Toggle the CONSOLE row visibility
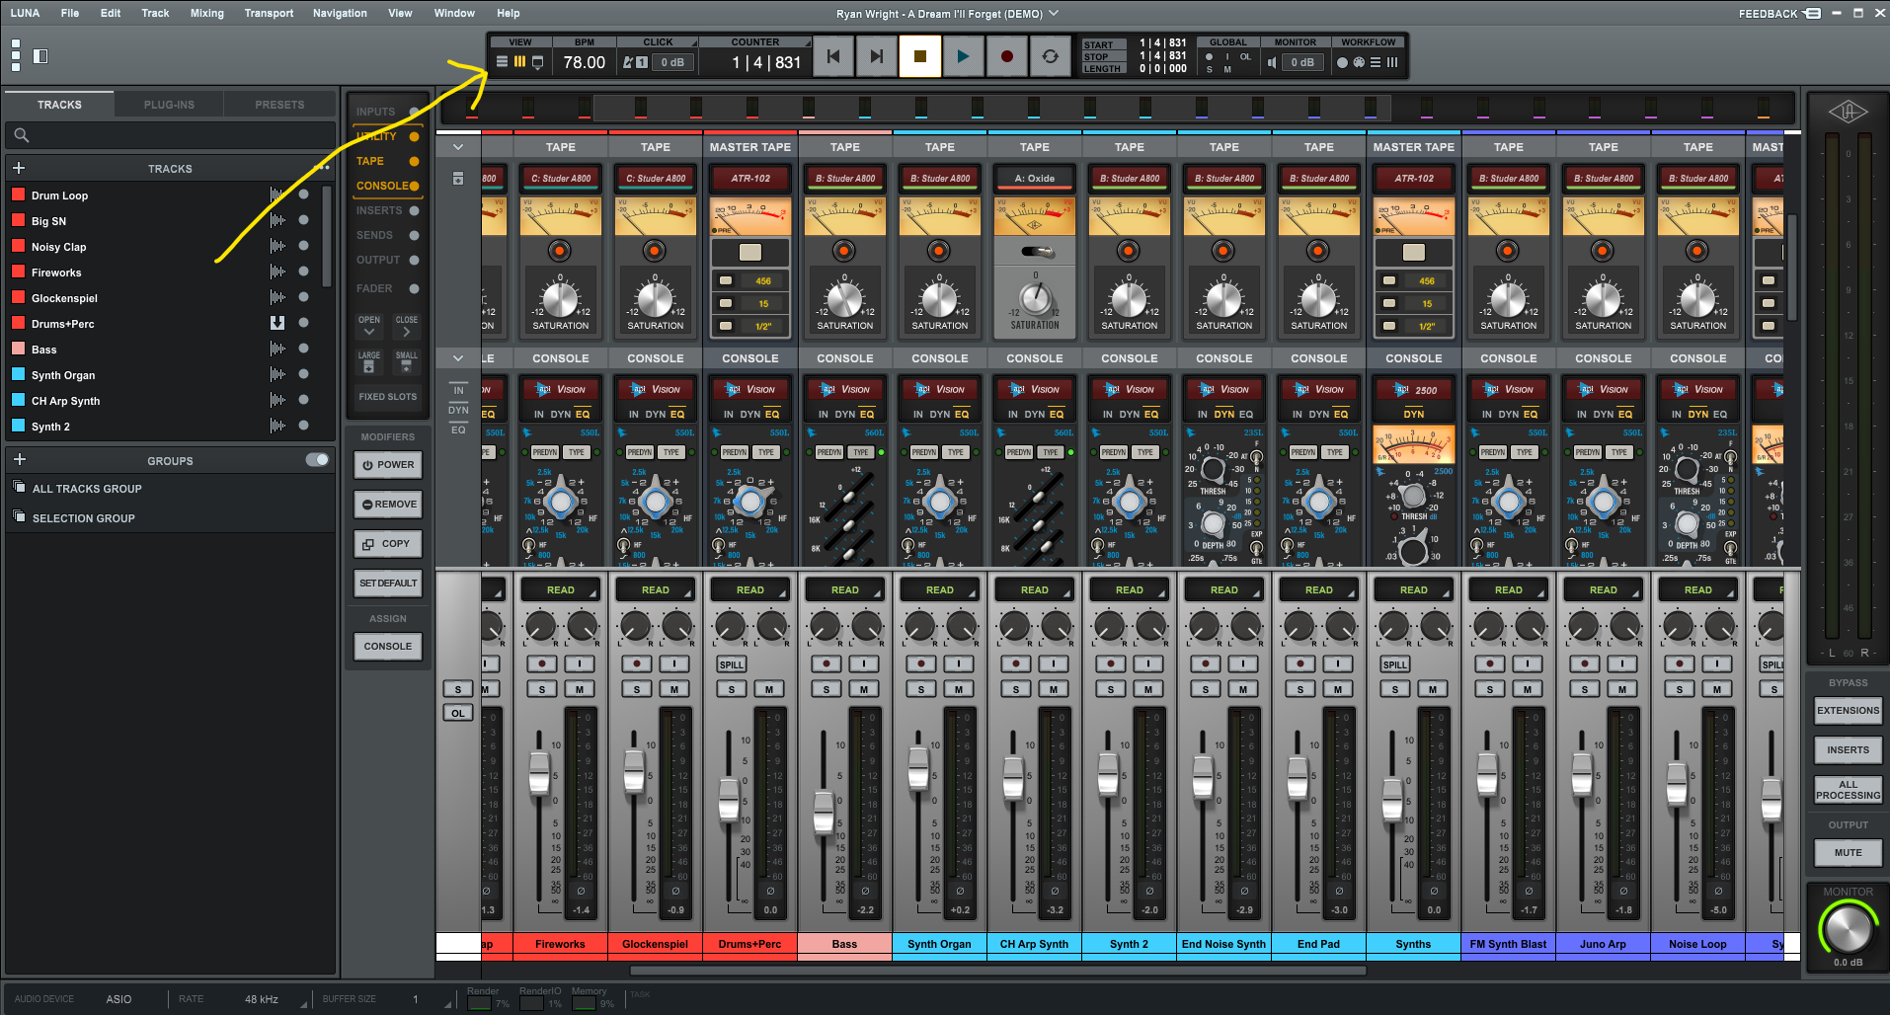Image resolution: width=1890 pixels, height=1015 pixels. pyautogui.click(x=414, y=186)
